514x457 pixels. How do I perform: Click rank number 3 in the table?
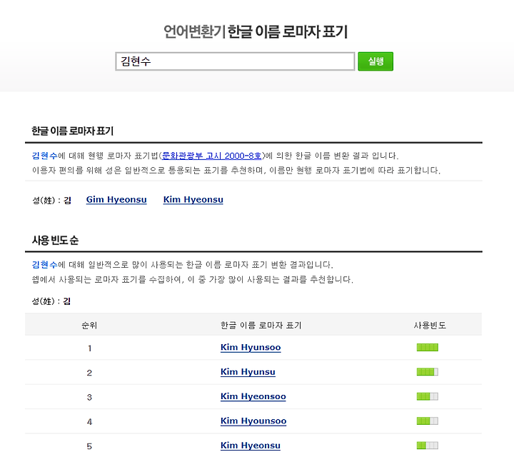click(x=89, y=397)
